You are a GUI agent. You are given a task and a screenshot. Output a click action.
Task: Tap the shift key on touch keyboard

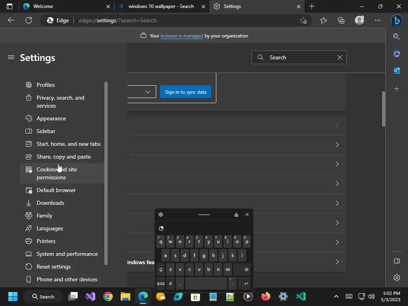(x=161, y=270)
